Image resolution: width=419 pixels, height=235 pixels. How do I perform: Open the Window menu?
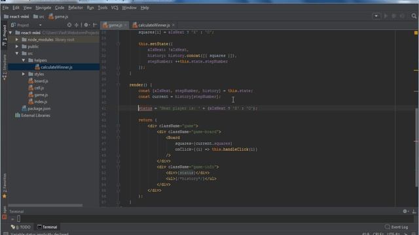[x=129, y=8]
